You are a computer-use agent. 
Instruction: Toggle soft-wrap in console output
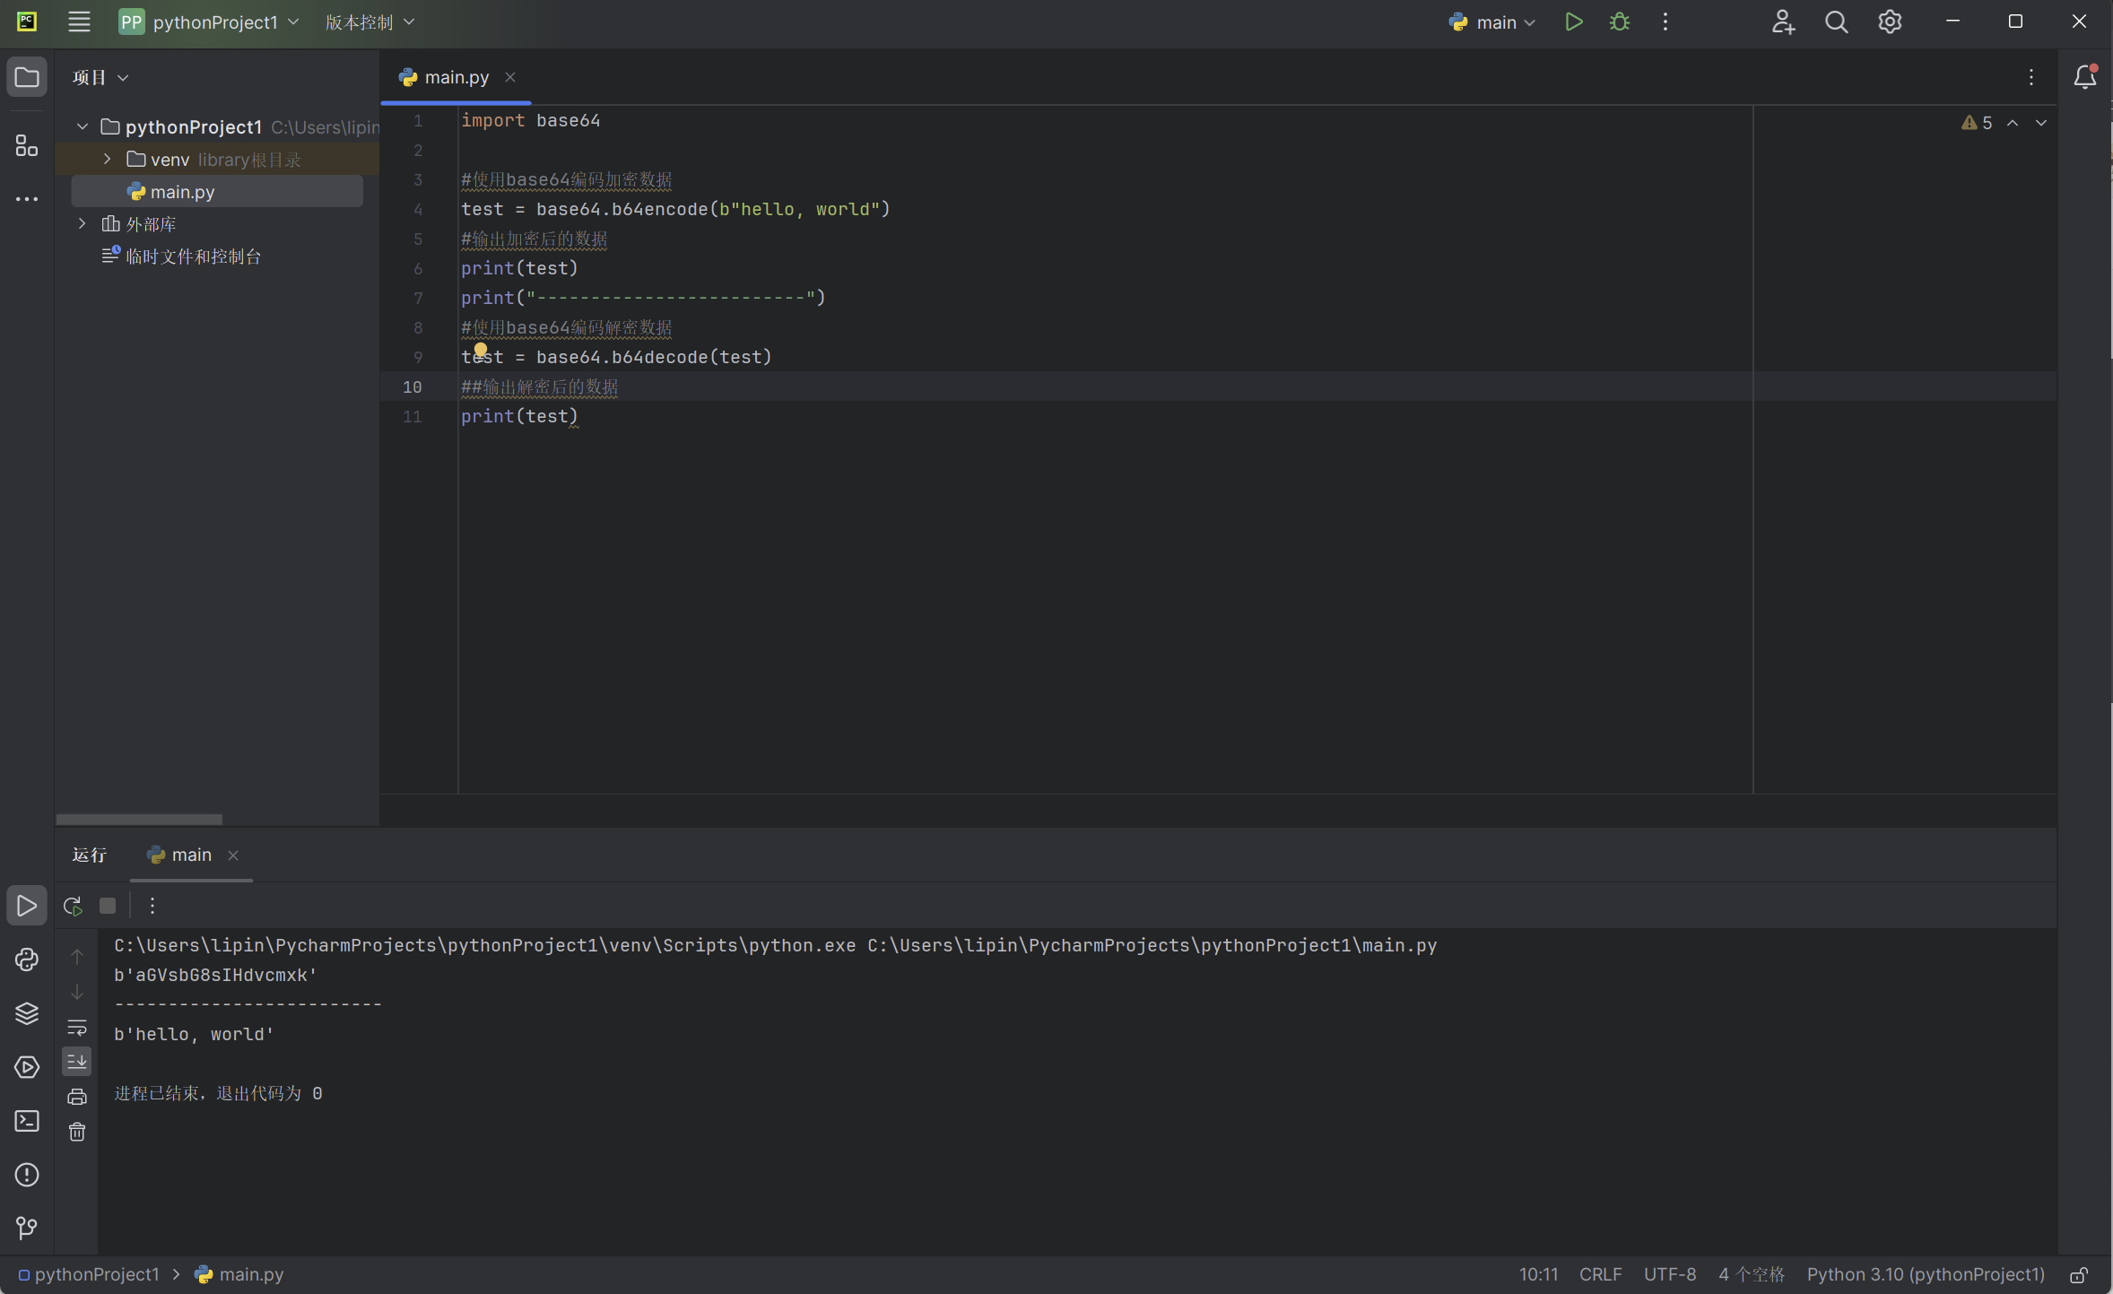[77, 1027]
